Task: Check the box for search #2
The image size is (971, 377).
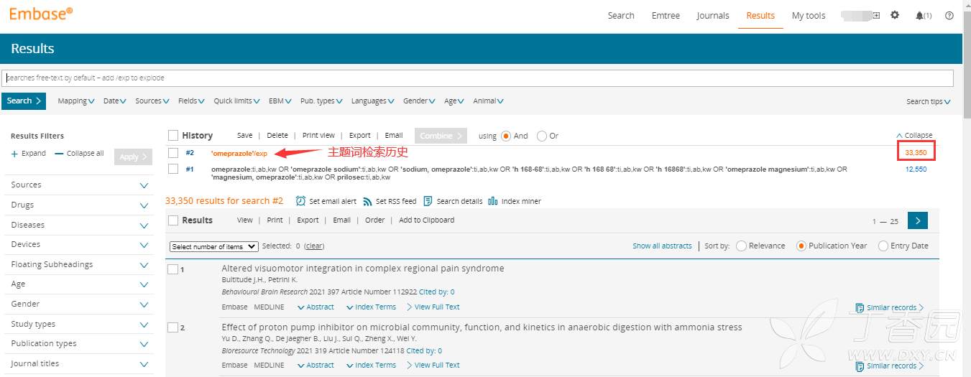Action: click(x=173, y=153)
